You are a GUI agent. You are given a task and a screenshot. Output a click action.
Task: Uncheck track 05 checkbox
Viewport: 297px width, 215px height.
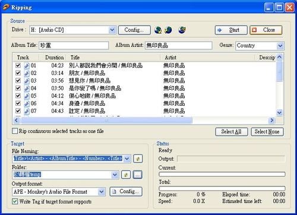pyautogui.click(x=18, y=96)
